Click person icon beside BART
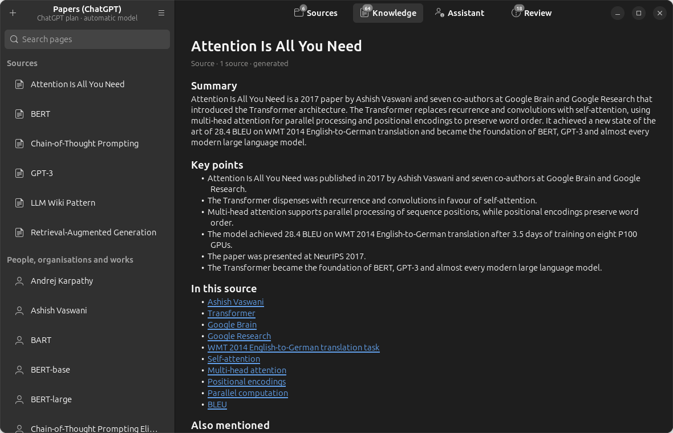 pyautogui.click(x=19, y=340)
